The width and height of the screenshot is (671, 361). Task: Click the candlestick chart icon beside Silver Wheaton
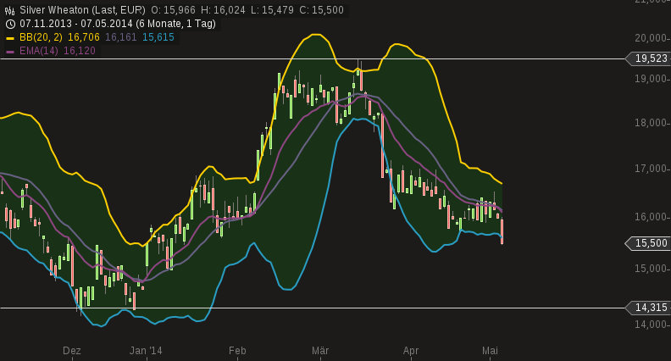(x=10, y=10)
